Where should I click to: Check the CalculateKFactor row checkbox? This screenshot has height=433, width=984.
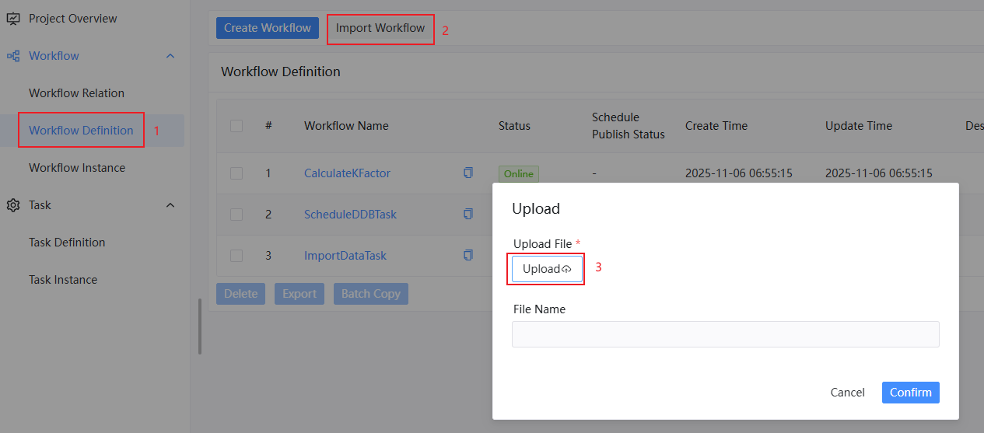[x=236, y=173]
